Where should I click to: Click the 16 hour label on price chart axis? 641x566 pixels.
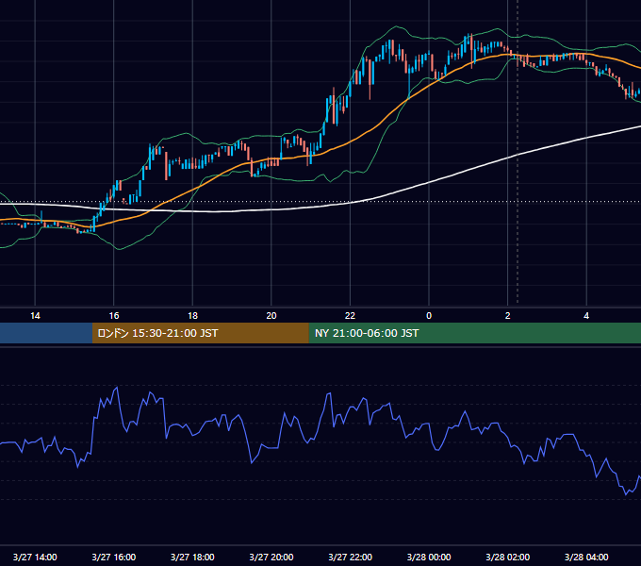pos(114,316)
